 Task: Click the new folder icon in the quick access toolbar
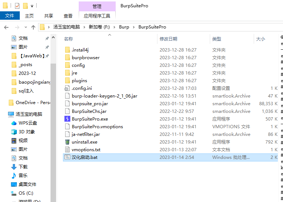25,6
